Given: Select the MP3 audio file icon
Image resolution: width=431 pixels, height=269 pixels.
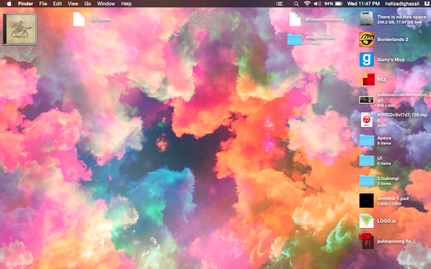Looking at the screenshot, I should 366,120.
